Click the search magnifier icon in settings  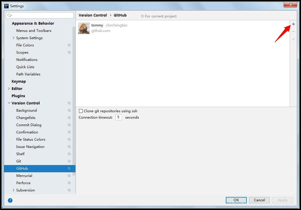pyautogui.click(x=10, y=15)
